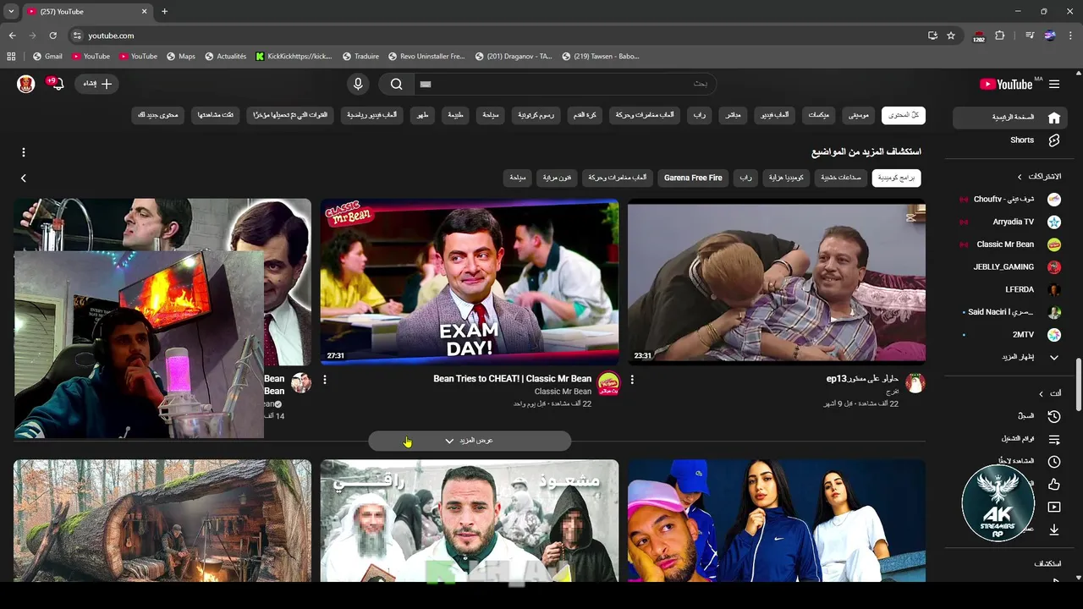Click the search magnifier button
This screenshot has width=1083, height=609.
[396, 84]
